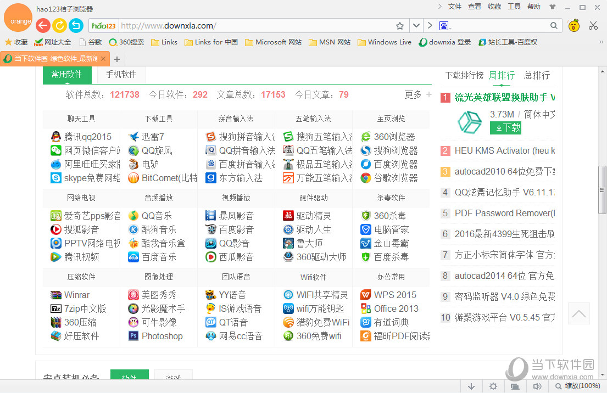Open 缩放(100%) zoom control

click(577, 386)
